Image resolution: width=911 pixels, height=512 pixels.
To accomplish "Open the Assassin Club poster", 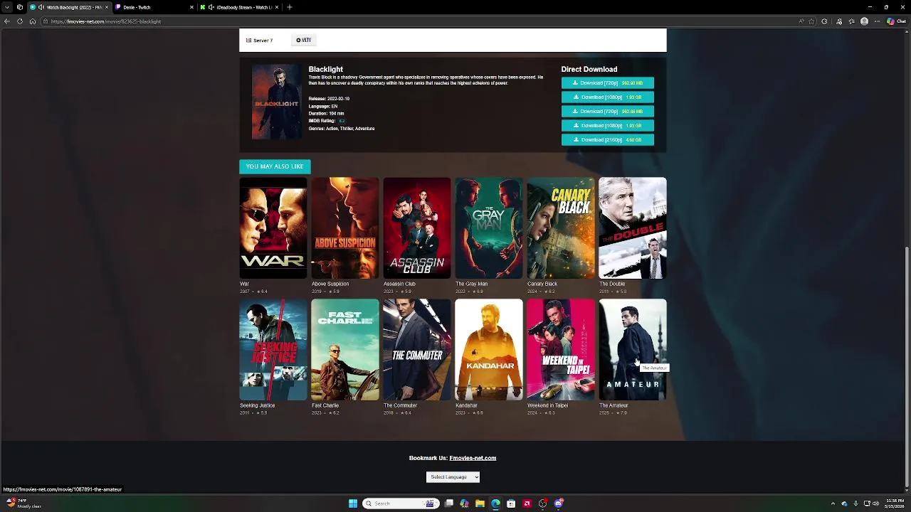I will (x=417, y=228).
